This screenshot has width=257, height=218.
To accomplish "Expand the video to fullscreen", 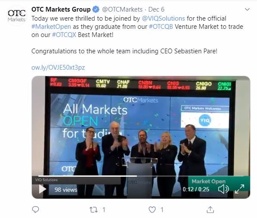I will coord(239,189).
